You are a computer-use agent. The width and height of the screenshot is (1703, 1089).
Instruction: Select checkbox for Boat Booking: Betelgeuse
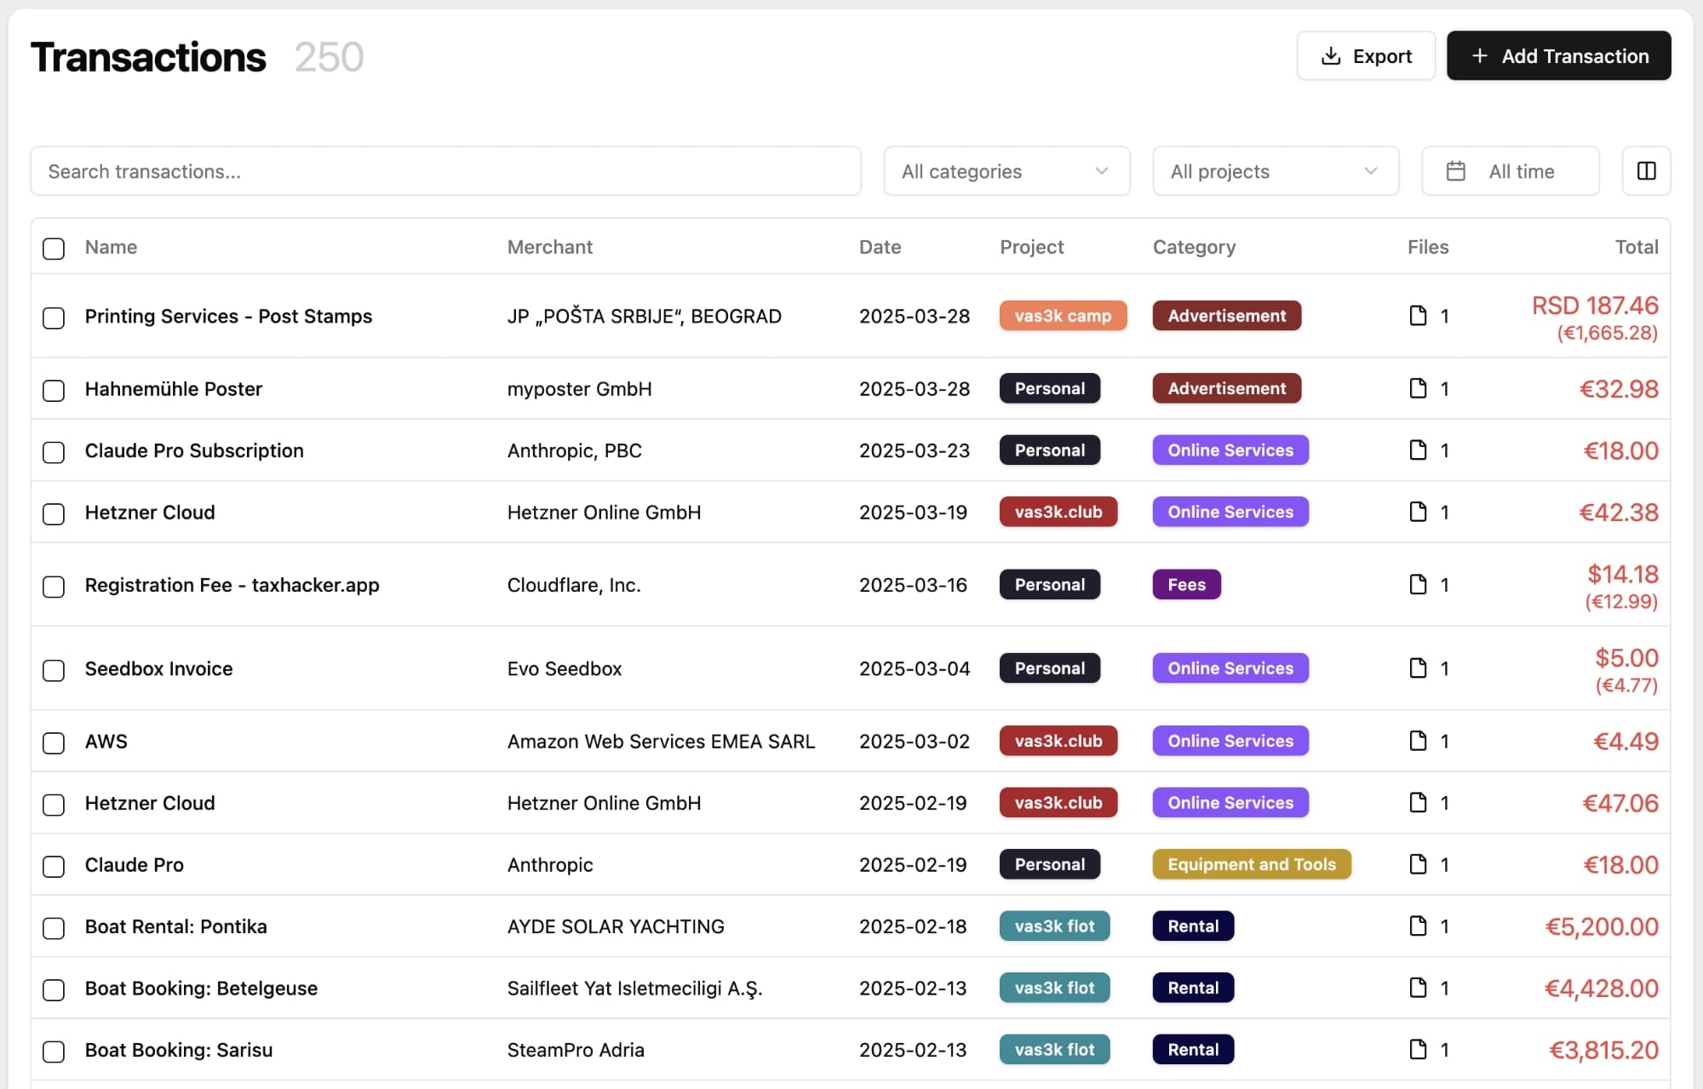click(x=54, y=989)
